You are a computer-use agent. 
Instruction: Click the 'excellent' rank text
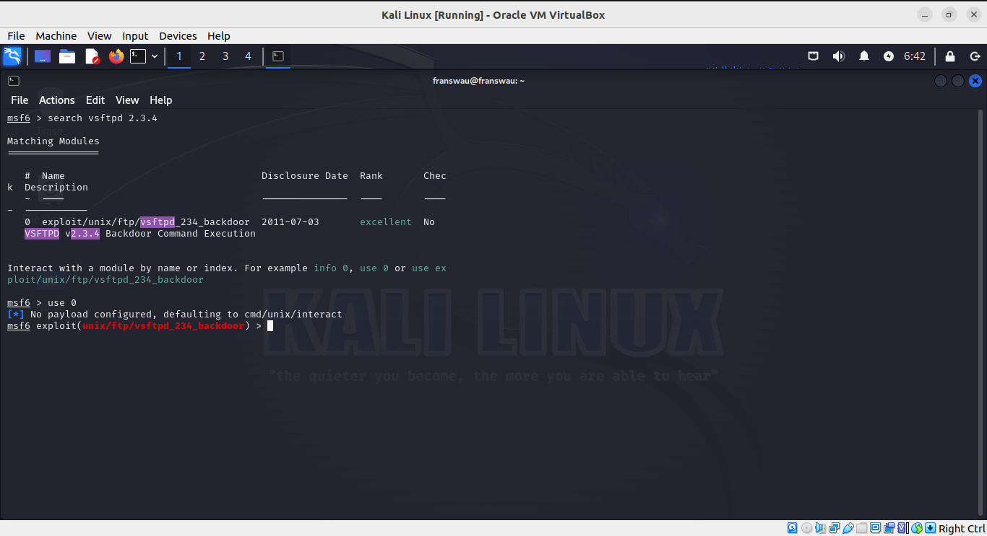pos(386,222)
